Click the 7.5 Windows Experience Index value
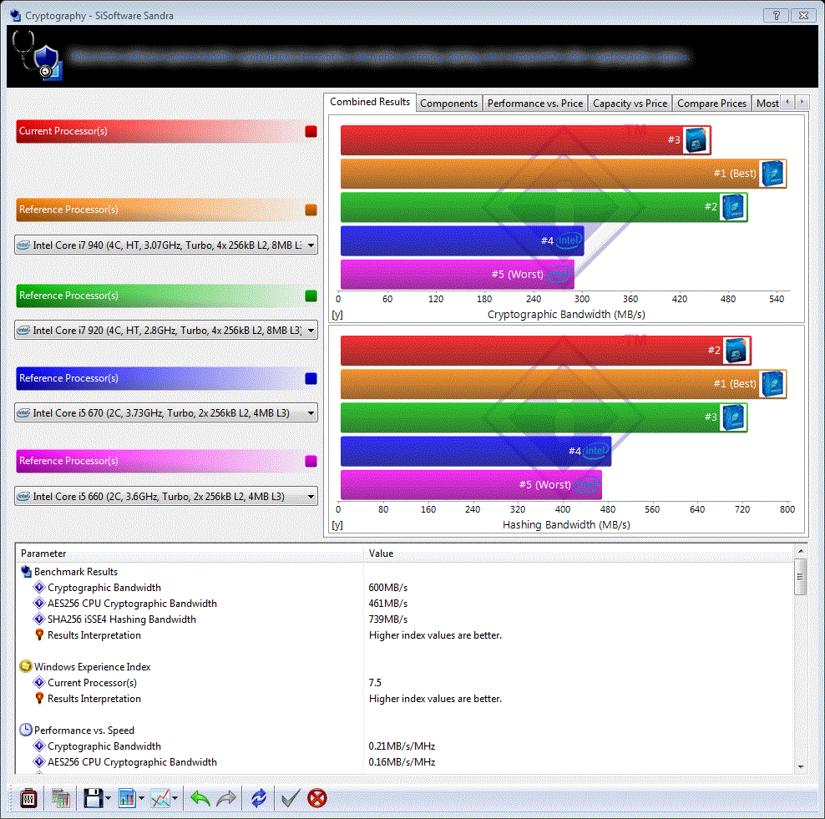Image resolution: width=825 pixels, height=819 pixels. coord(375,683)
